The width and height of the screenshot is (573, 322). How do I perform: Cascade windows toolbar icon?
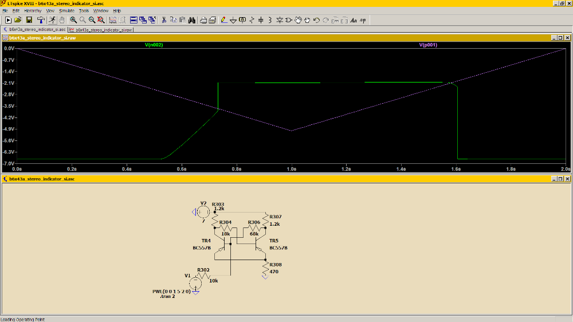(x=143, y=20)
